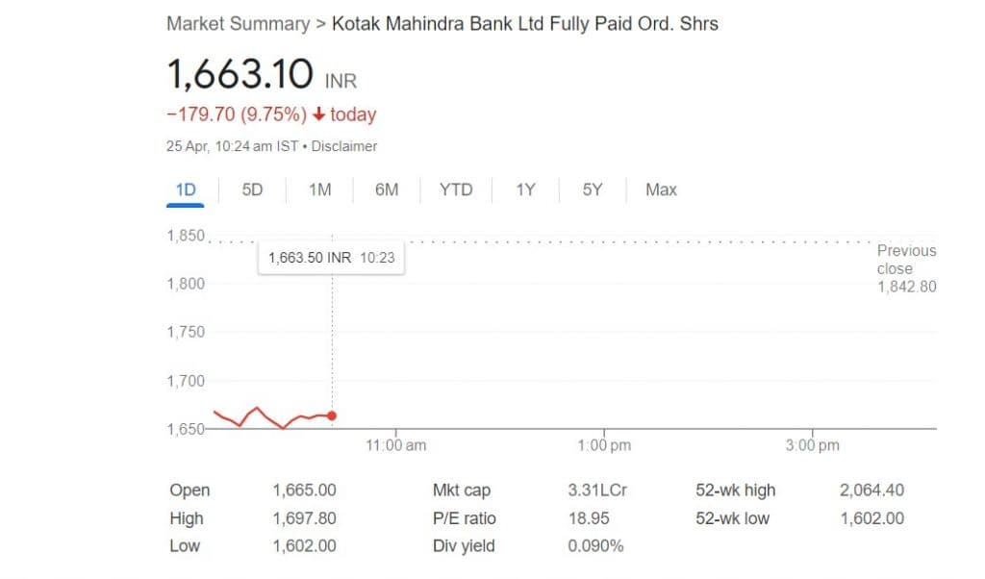Click the red down arrow icon
Screen dimensions: 985x579
(x=319, y=114)
